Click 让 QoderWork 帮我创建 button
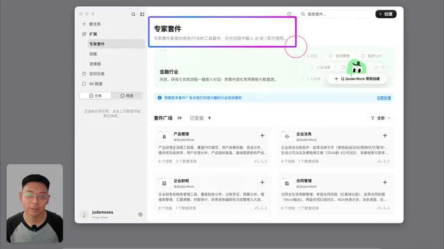 tap(357, 79)
